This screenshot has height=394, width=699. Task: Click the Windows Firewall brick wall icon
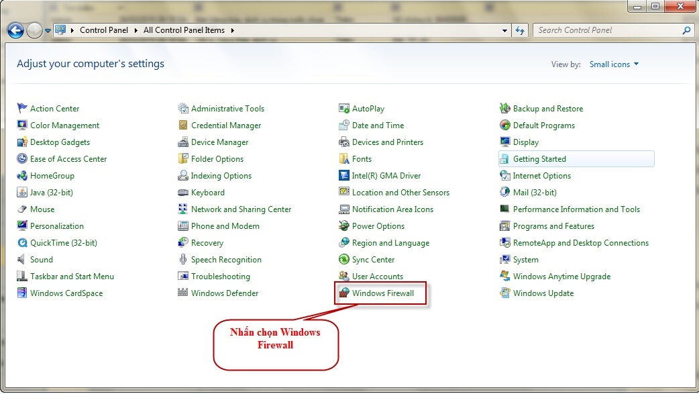pyautogui.click(x=343, y=293)
